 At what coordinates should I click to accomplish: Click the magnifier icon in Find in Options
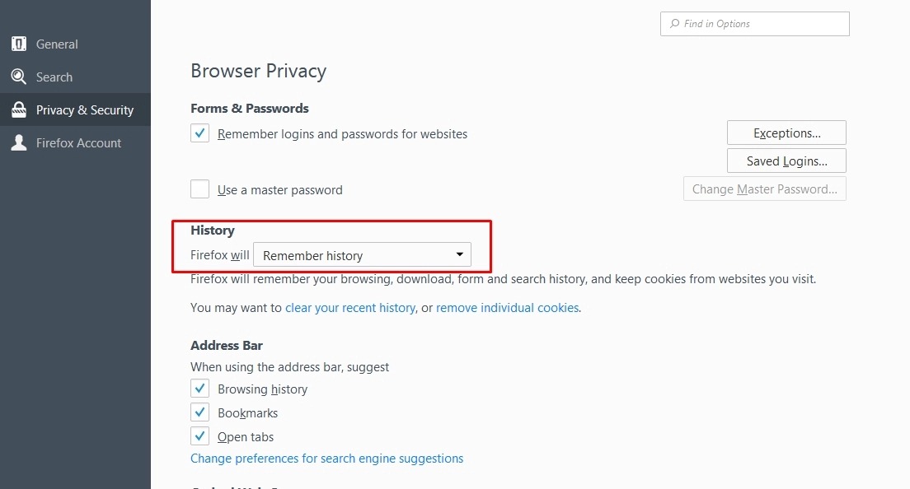(x=675, y=24)
